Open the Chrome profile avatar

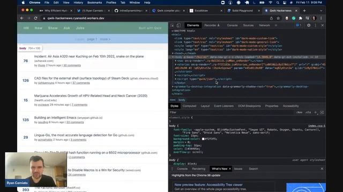[315, 18]
